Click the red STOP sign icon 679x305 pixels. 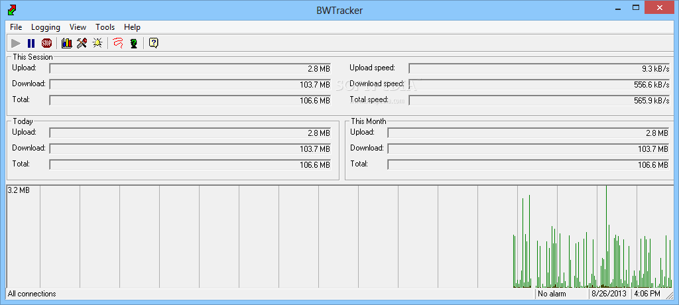tap(47, 43)
